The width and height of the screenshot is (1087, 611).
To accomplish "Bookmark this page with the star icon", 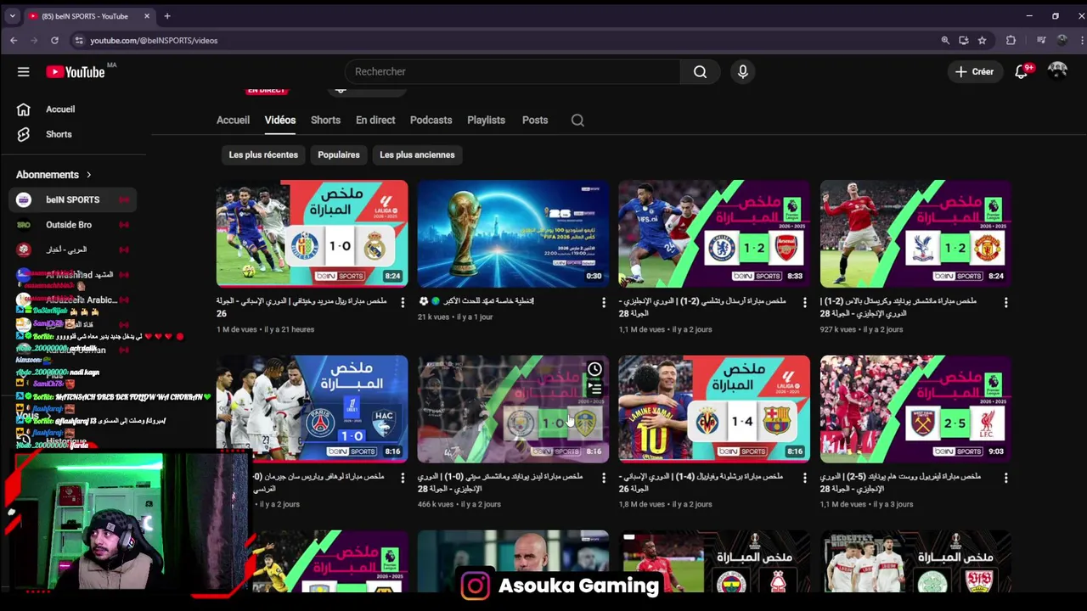I will tap(982, 40).
